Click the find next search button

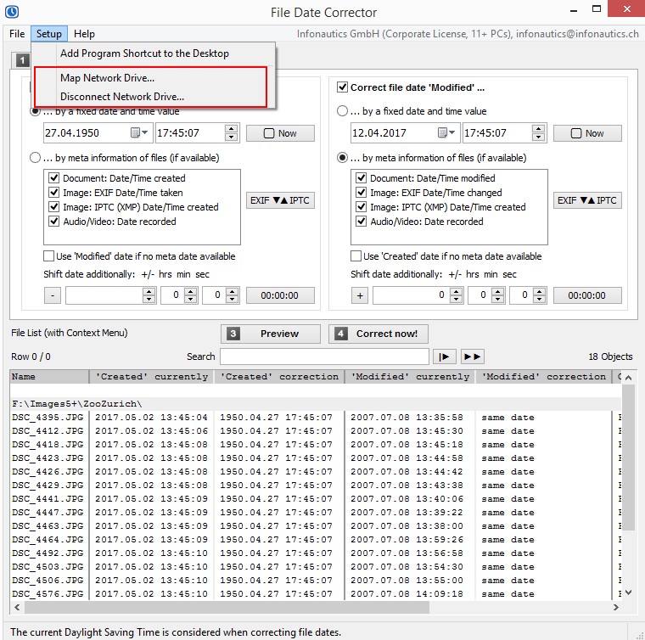tap(444, 356)
